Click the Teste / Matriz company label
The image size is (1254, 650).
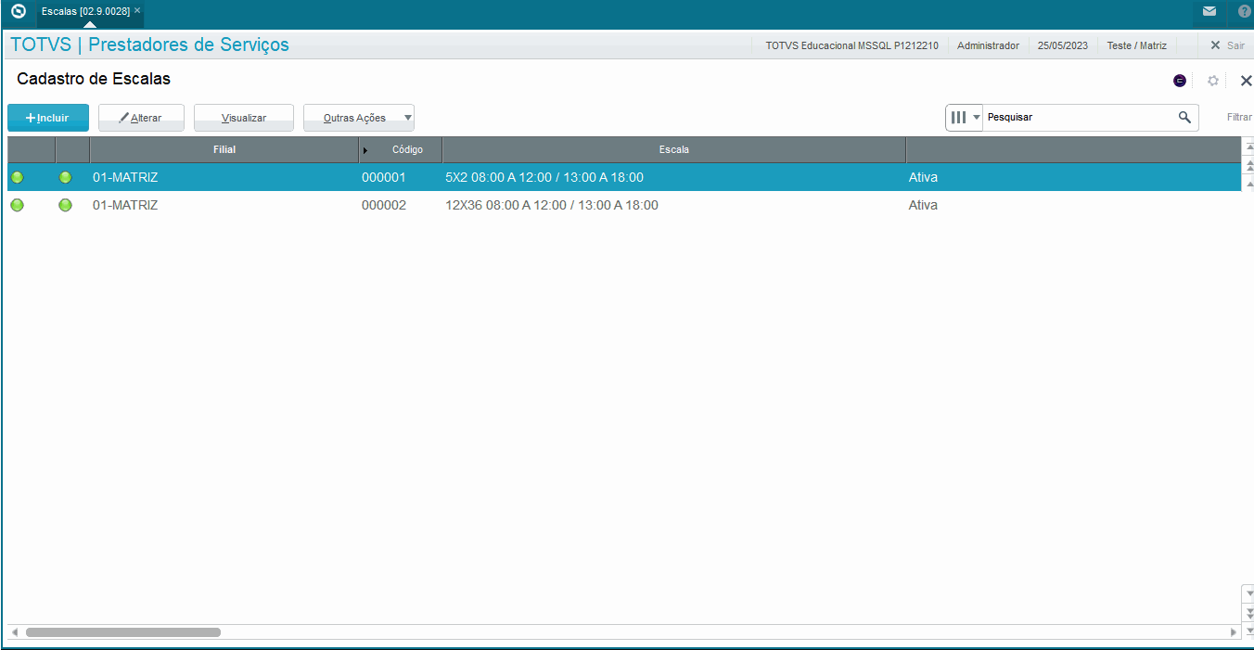[1136, 45]
